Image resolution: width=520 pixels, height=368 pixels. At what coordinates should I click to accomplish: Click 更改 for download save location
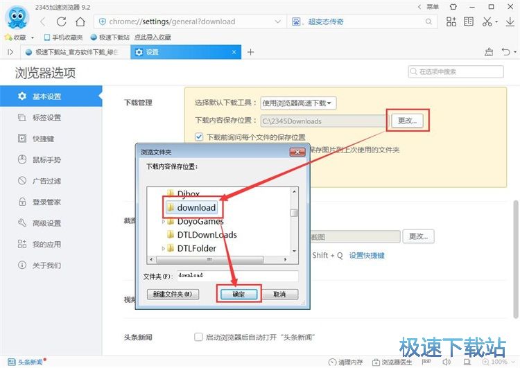click(x=407, y=121)
